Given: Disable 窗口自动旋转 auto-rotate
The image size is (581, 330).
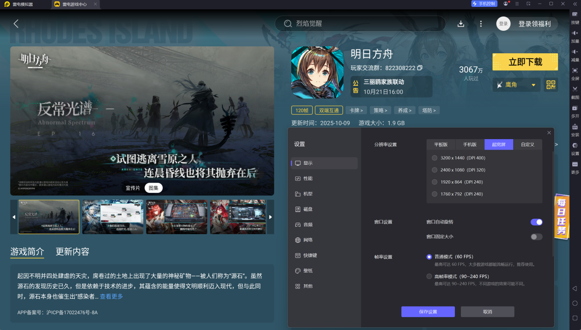Looking at the screenshot, I should [536, 222].
